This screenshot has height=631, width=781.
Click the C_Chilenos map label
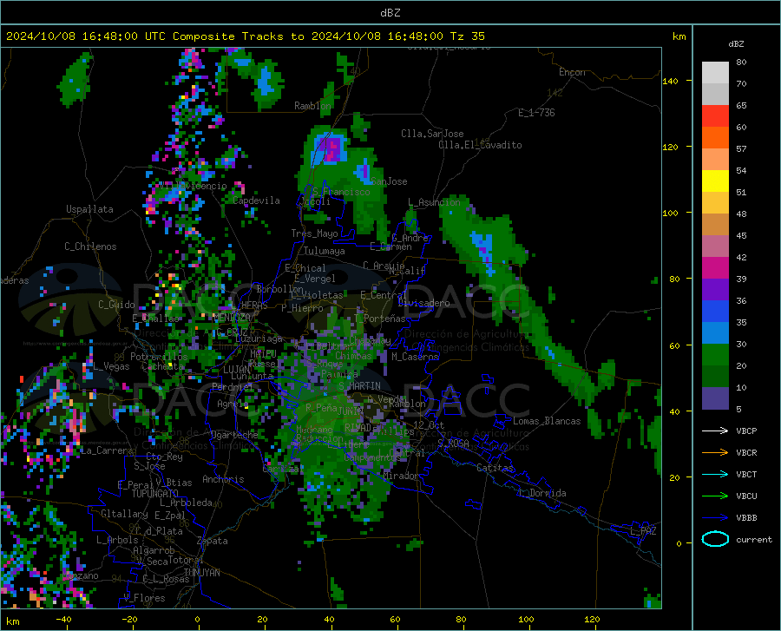coord(90,246)
